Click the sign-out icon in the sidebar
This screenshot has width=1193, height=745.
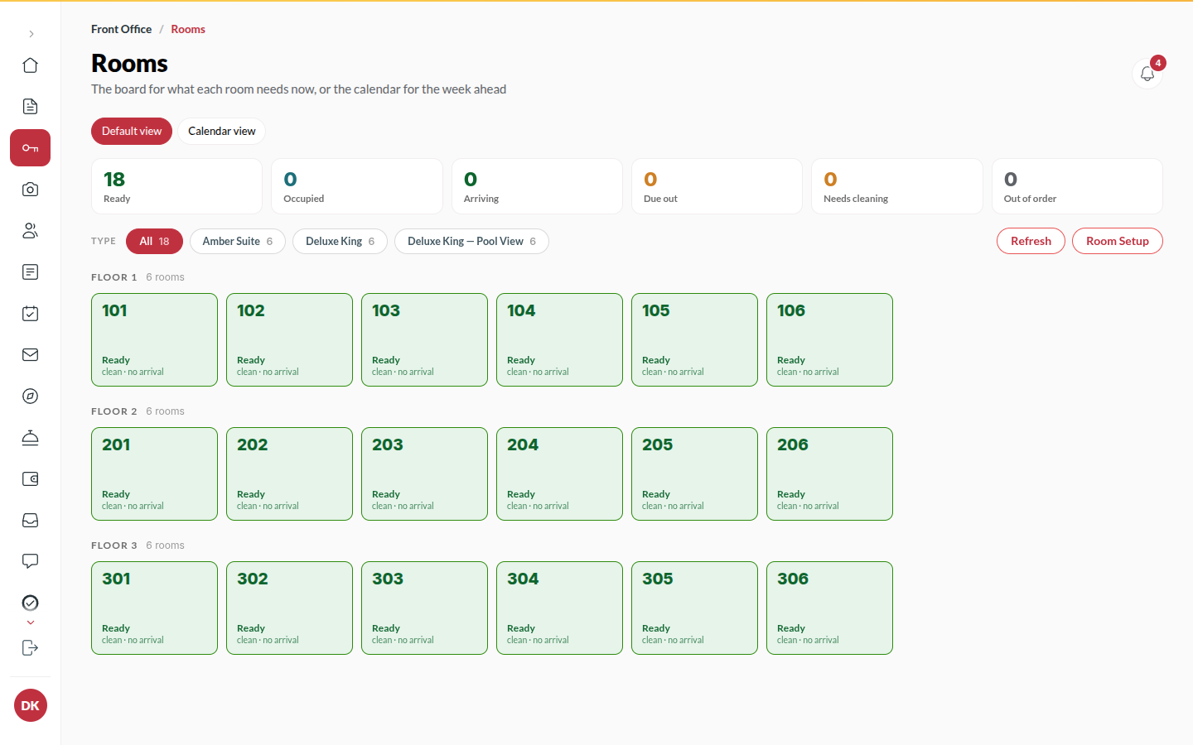pyautogui.click(x=31, y=647)
